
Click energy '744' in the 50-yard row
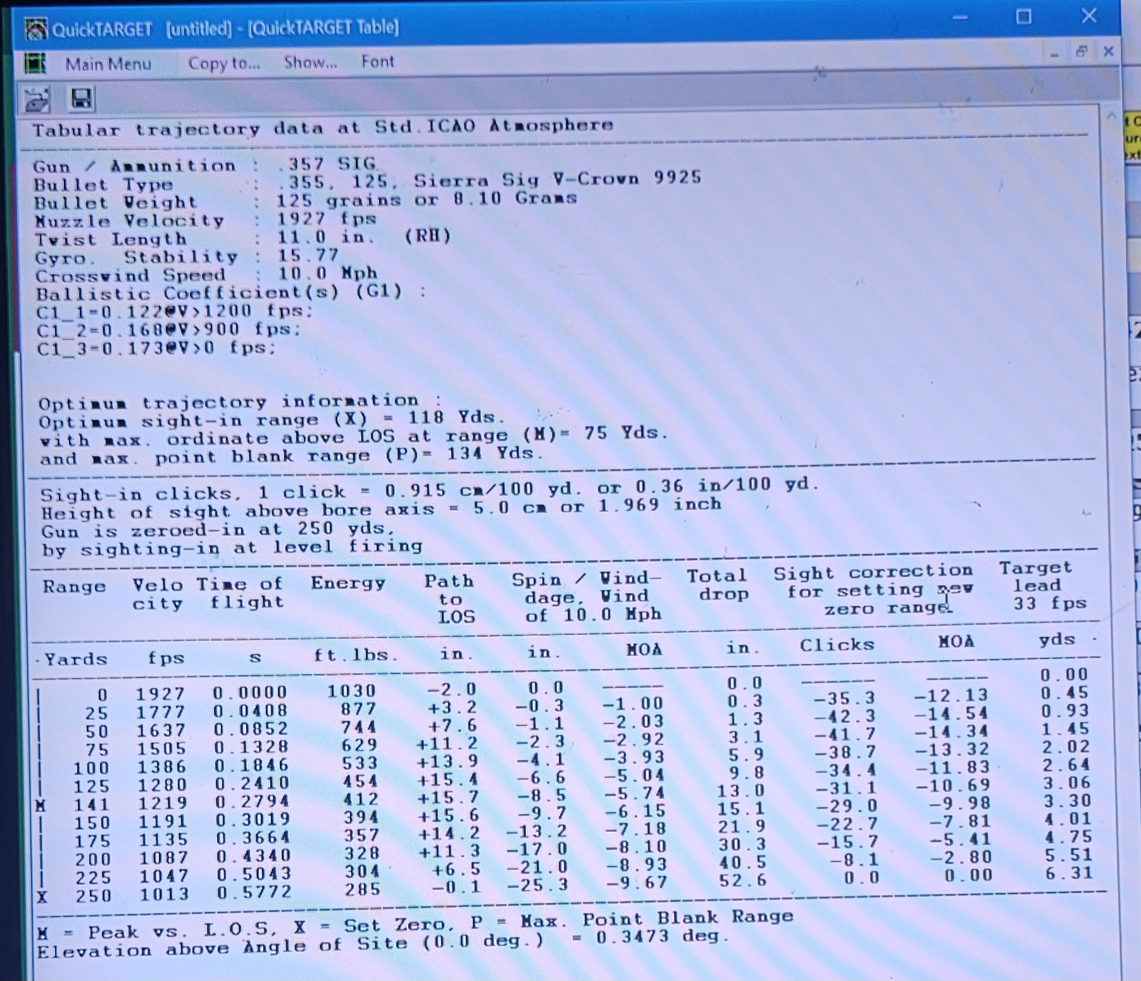coord(359,727)
